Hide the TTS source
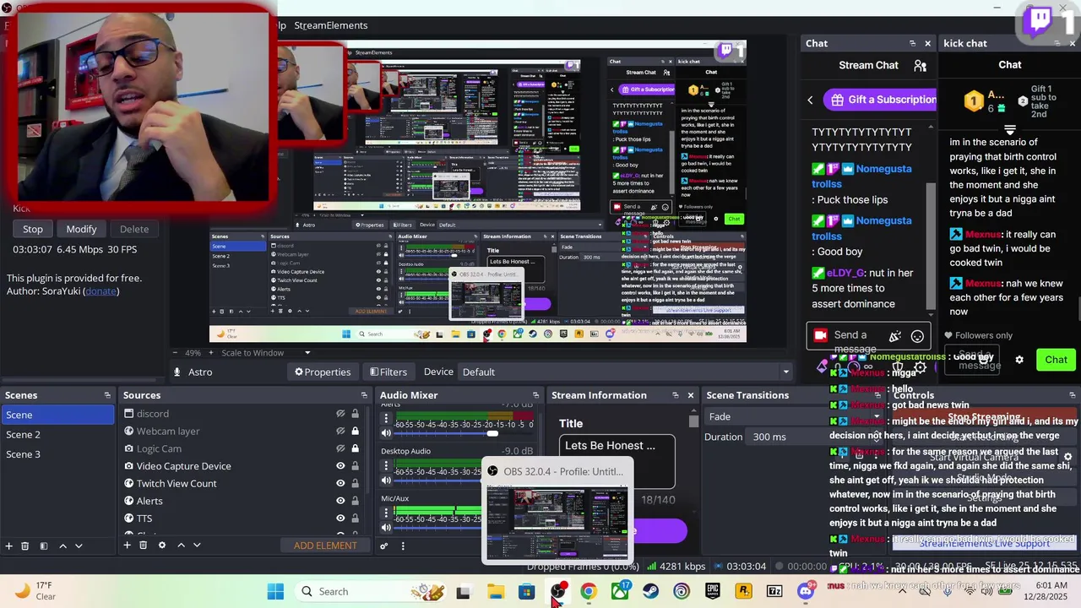 [x=340, y=518]
